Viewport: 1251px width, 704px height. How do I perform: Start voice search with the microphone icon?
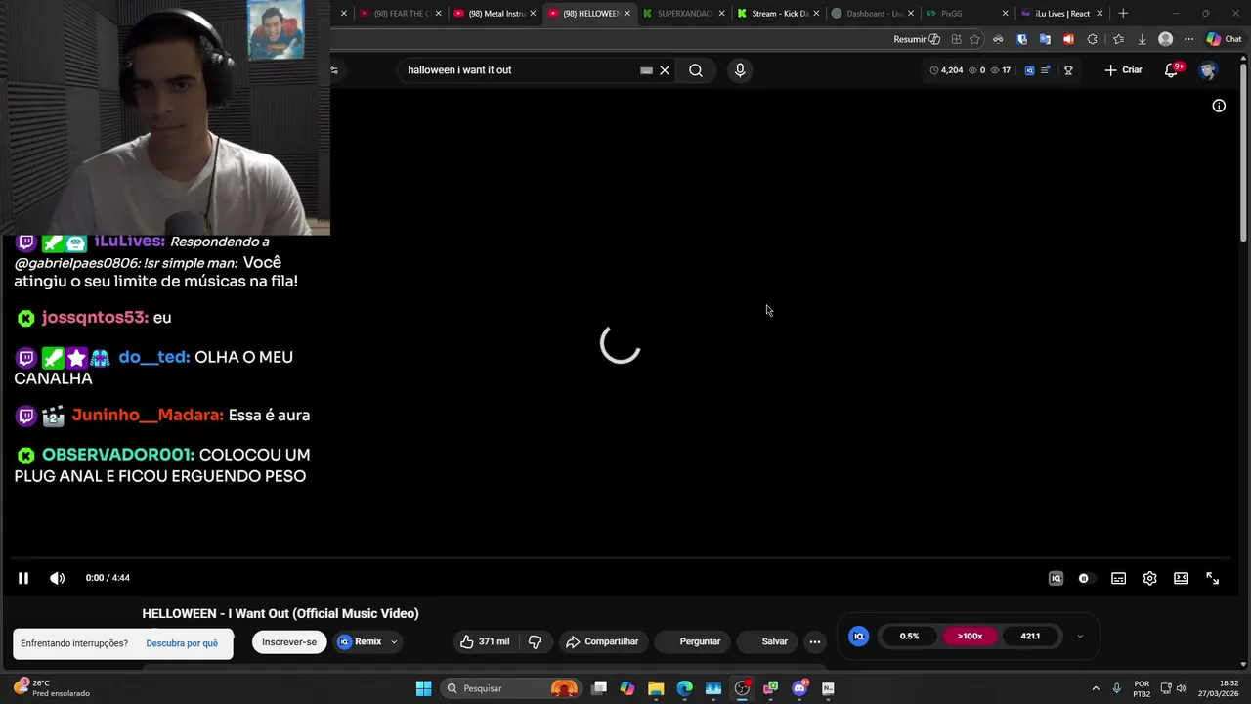[740, 70]
